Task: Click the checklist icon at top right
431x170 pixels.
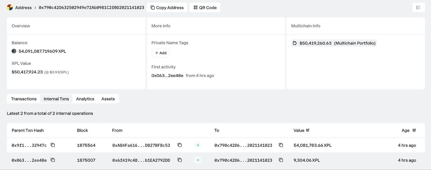Action: click(418, 8)
